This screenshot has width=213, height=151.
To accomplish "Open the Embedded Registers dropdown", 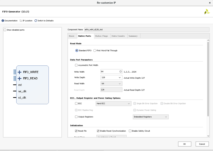I will pos(151,117).
